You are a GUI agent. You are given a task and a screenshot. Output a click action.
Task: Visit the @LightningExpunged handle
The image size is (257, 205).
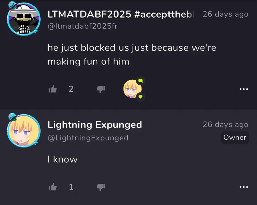(x=88, y=138)
